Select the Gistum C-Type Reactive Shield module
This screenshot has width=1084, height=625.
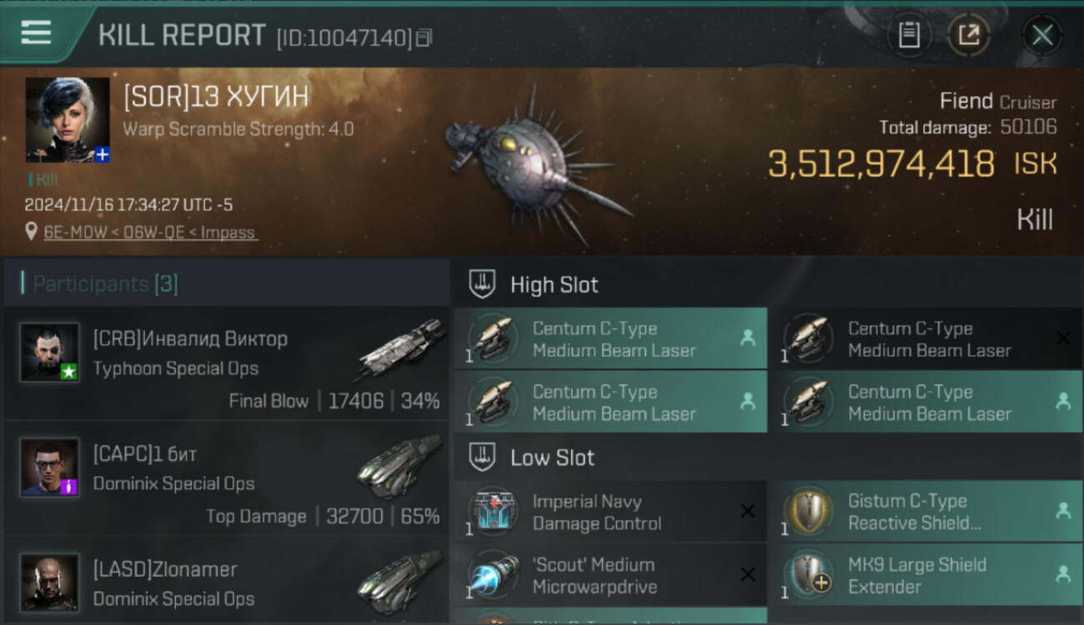click(x=924, y=512)
